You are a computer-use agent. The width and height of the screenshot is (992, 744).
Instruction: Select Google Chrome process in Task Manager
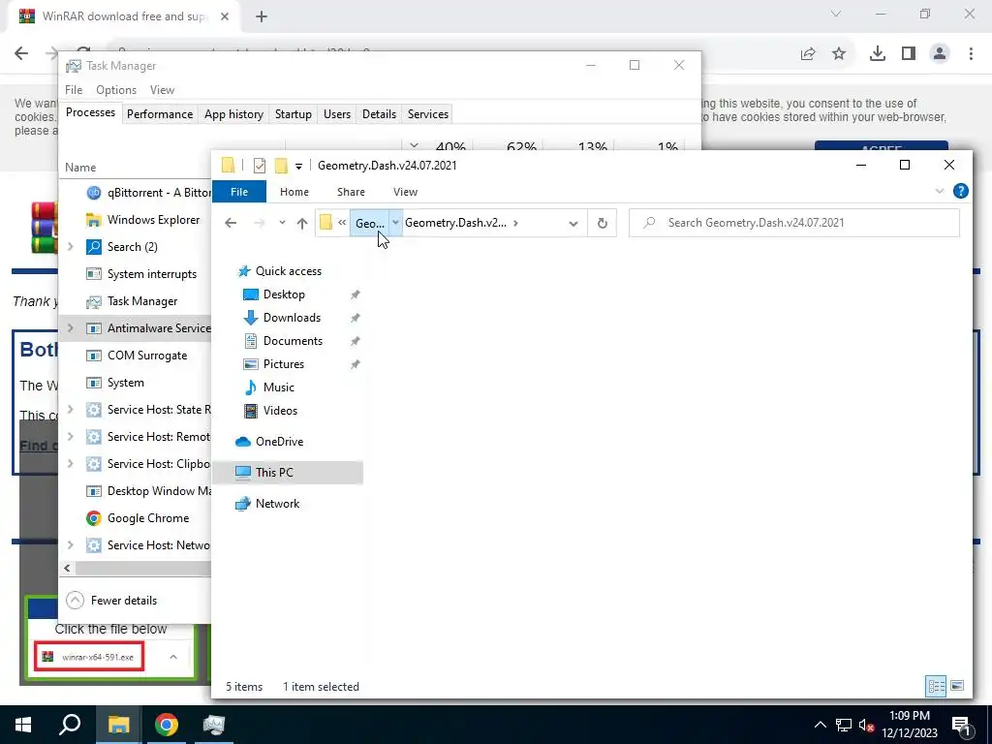pyautogui.click(x=136, y=518)
